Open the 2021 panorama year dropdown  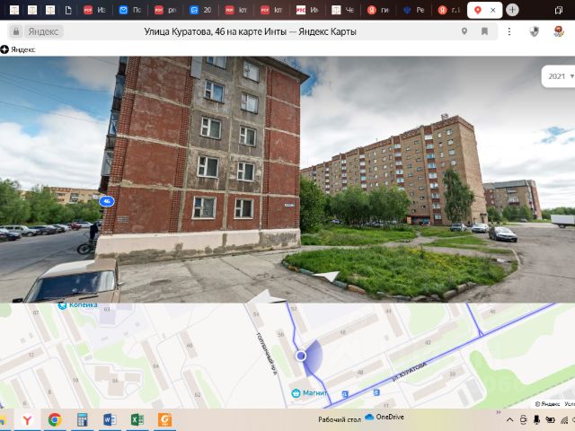[559, 76]
